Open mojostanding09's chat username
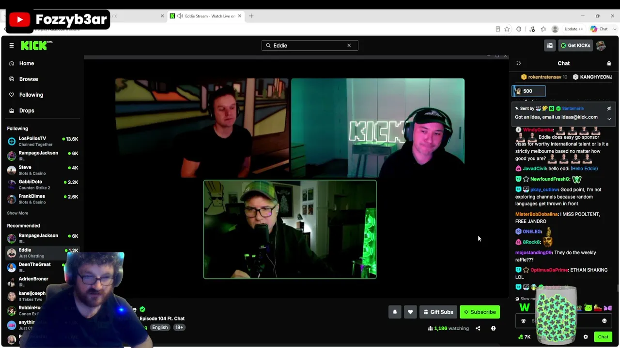 click(x=533, y=253)
